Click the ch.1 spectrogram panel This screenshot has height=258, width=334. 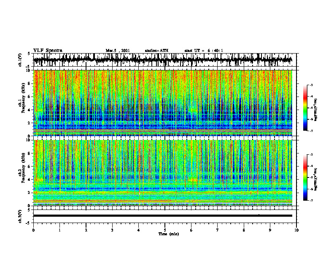point(162,103)
